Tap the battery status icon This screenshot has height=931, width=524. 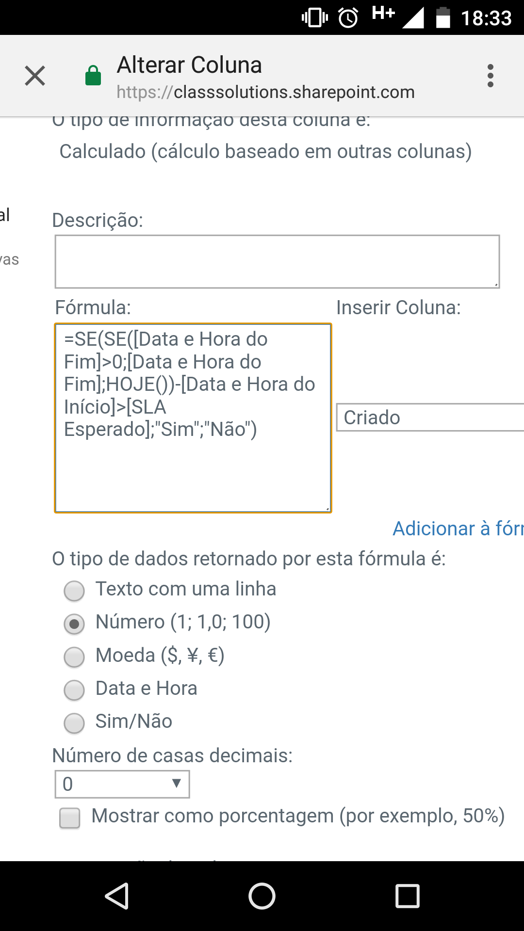443,18
